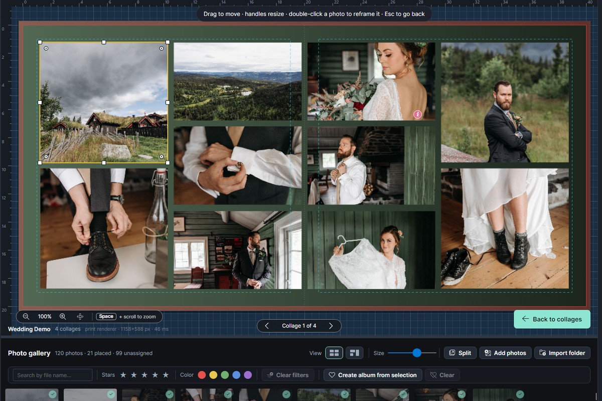Go Back to collages
The height and width of the screenshot is (401, 602).
tap(552, 319)
